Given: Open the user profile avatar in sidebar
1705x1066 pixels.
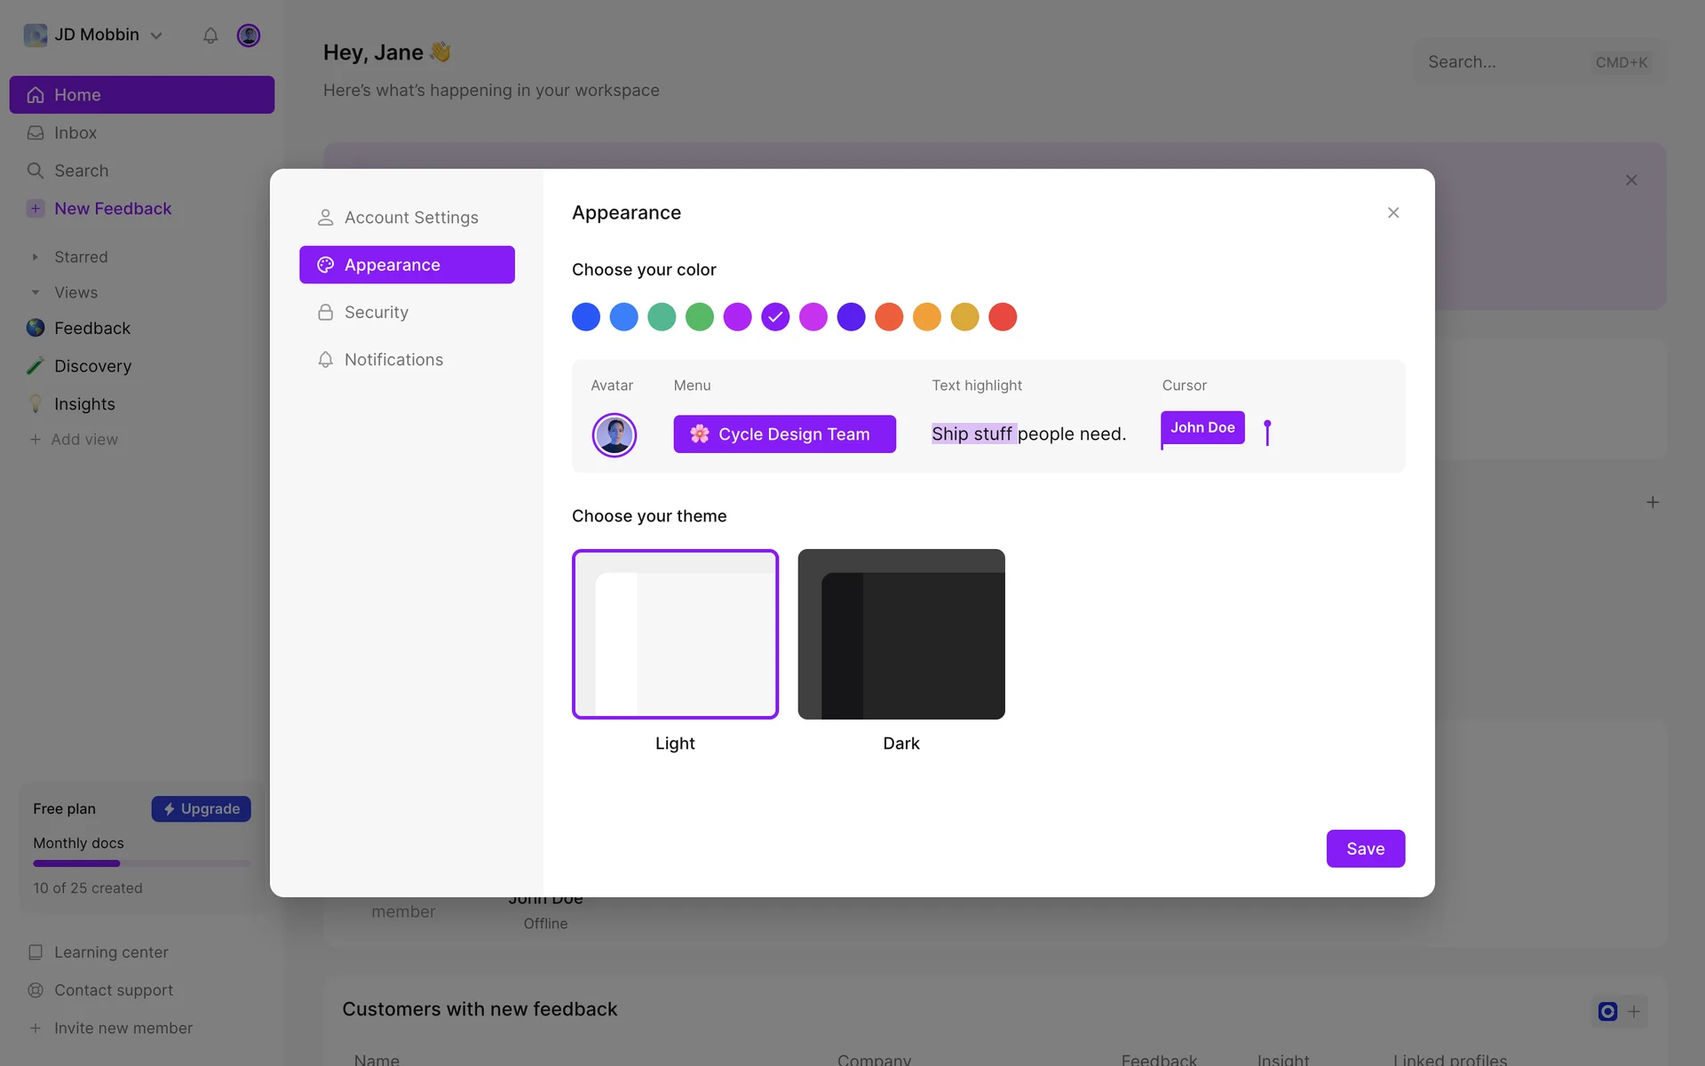Looking at the screenshot, I should 249,36.
